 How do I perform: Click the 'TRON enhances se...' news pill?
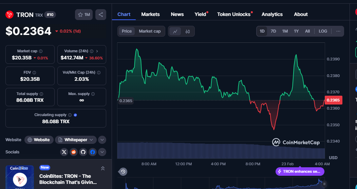pyautogui.click(x=300, y=171)
